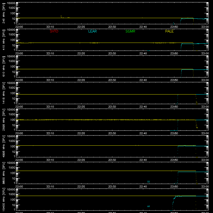Screen dimensions: 213x213
Task: Click 22:10 below the 245 MHz plot
Action: click(50, 27)
